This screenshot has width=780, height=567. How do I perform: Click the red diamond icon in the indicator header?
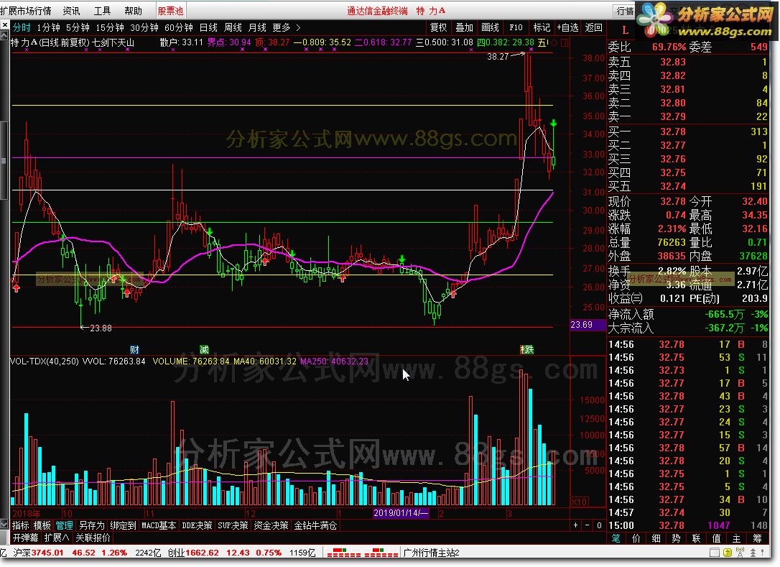(554, 42)
